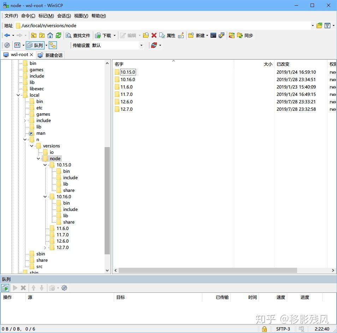The width and height of the screenshot is (337, 333).
Task: Open the 查找文件 search tool
Action: pyautogui.click(x=77, y=35)
